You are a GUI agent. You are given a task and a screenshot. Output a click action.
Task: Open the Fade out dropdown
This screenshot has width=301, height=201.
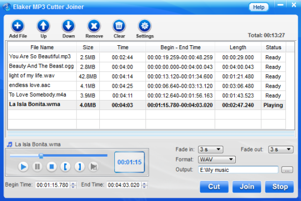[281, 150]
